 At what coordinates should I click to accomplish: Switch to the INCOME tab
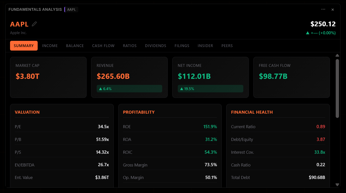tap(50, 46)
